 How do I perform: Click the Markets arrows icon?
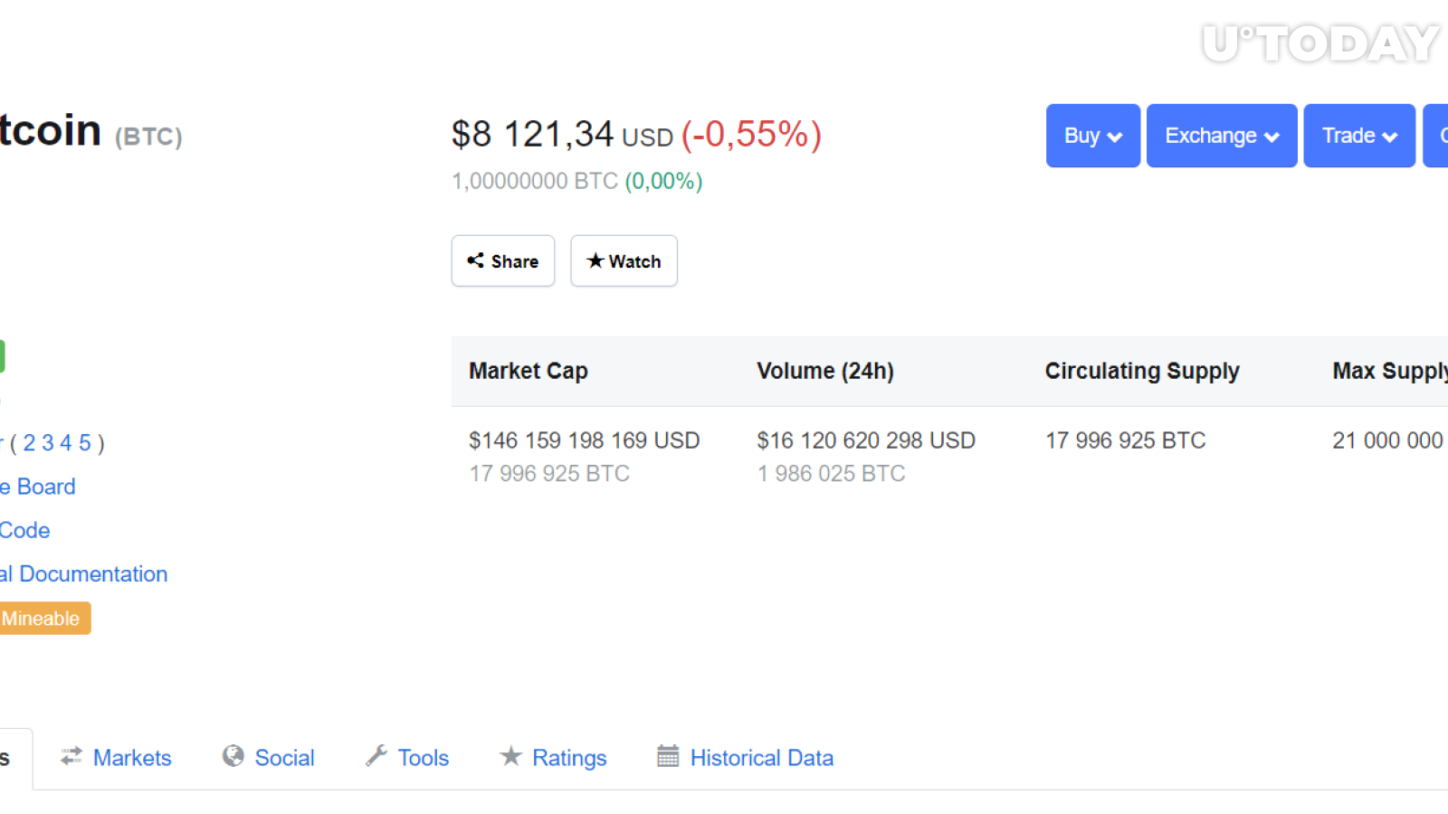[x=71, y=756]
